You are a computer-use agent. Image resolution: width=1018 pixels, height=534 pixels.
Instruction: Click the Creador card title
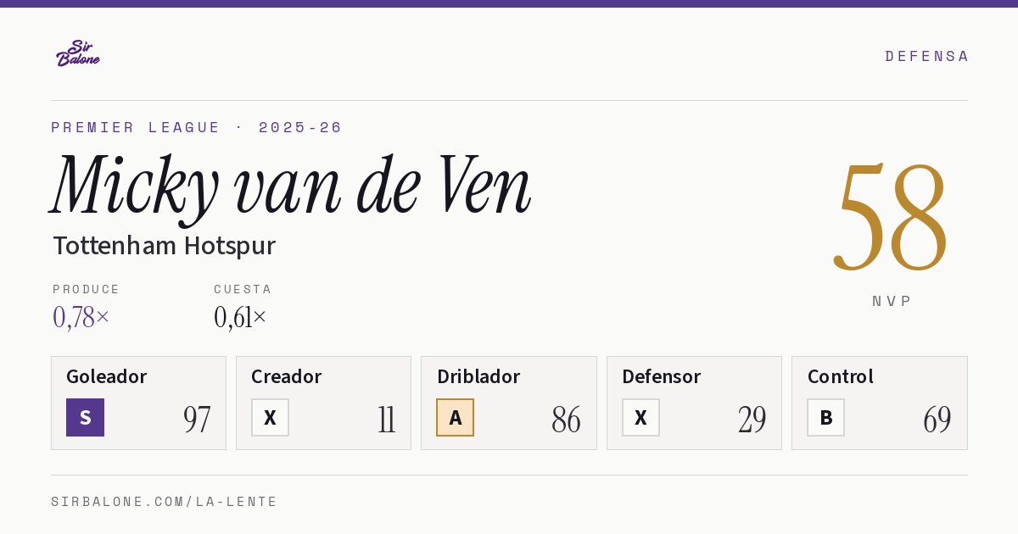coord(287,376)
